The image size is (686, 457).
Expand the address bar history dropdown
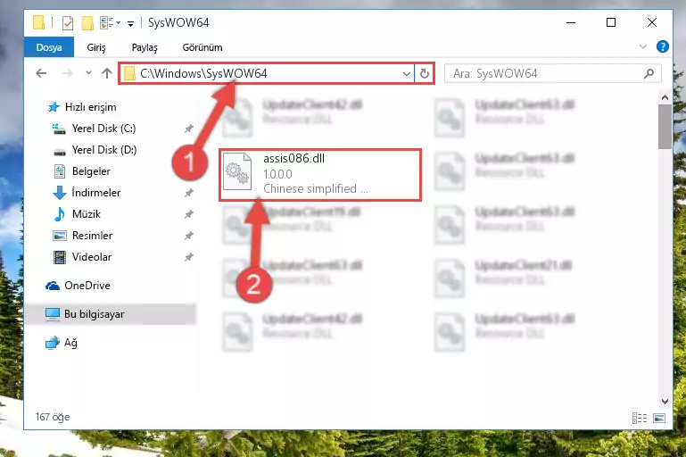point(407,73)
